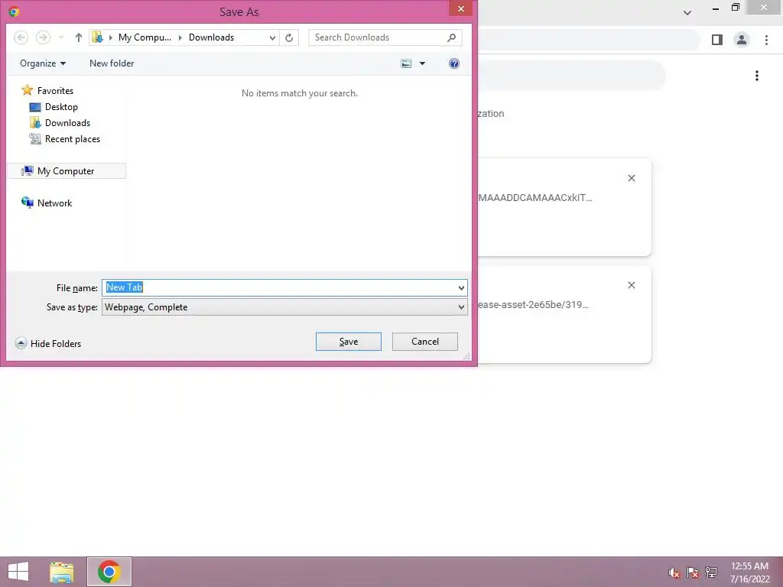Create a New folder
The width and height of the screenshot is (783, 587).
pos(112,63)
